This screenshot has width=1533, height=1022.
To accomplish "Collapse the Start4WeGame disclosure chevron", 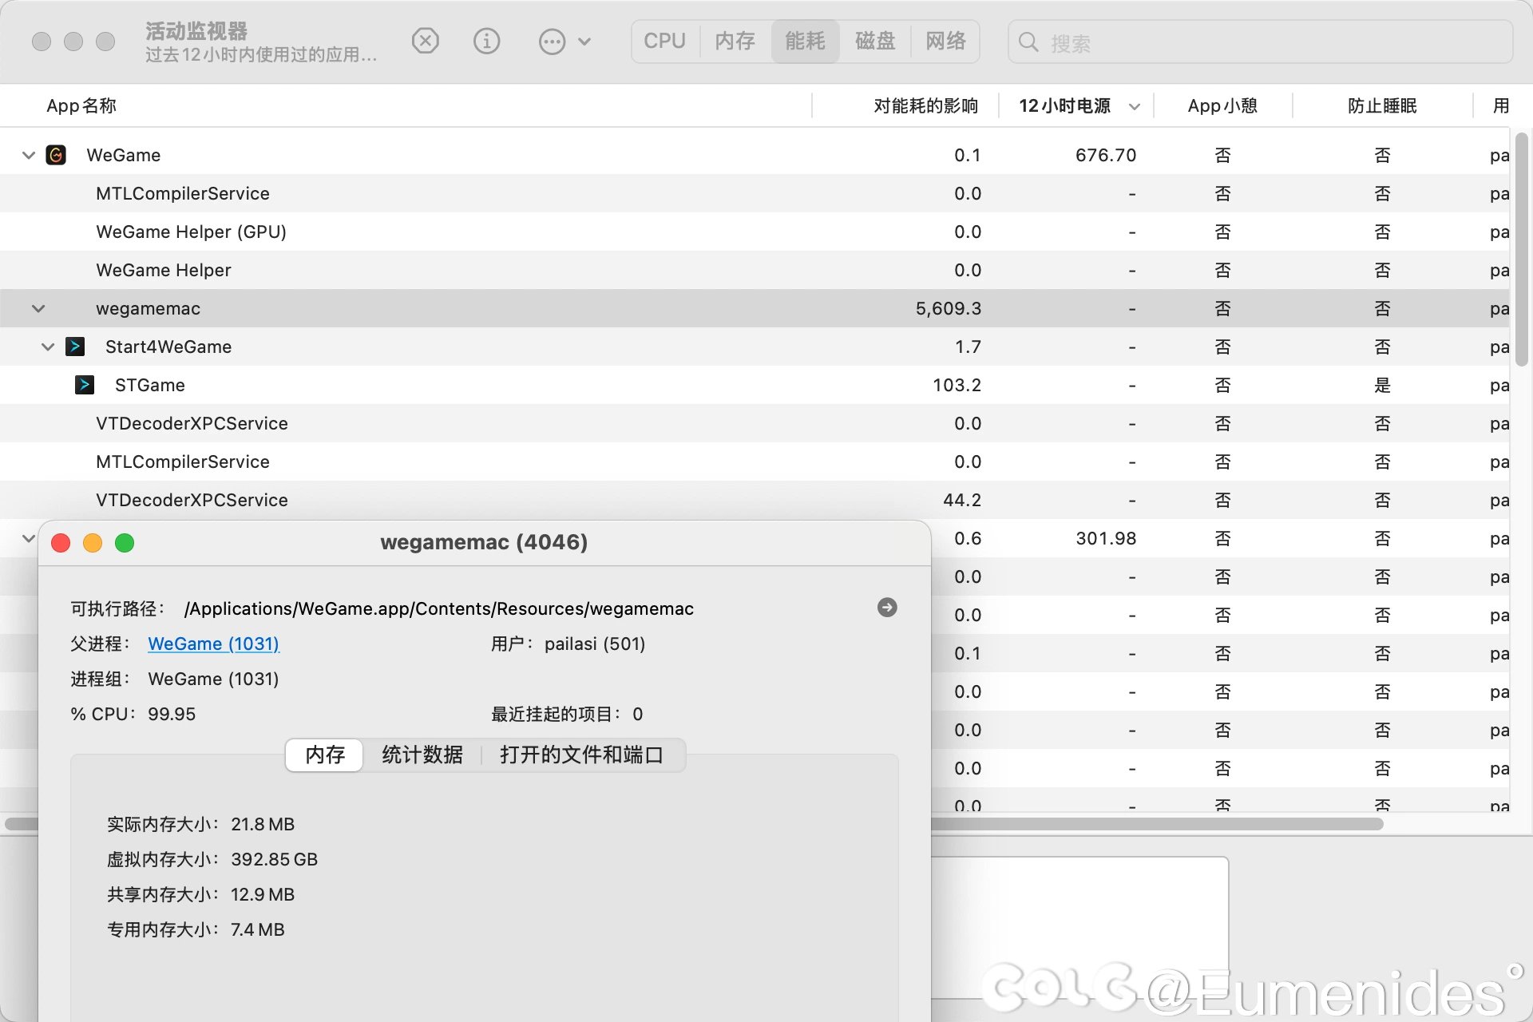I will (x=48, y=347).
